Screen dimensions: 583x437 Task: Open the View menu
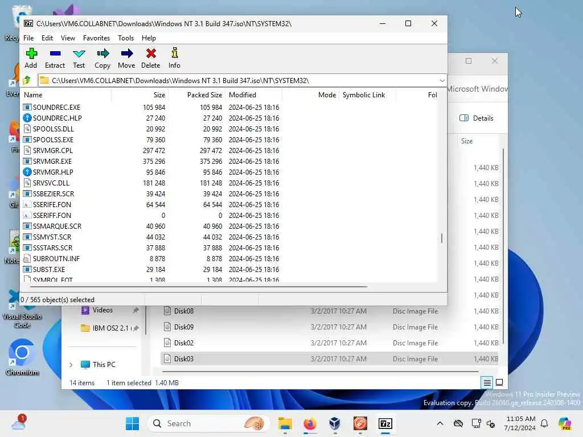click(68, 38)
